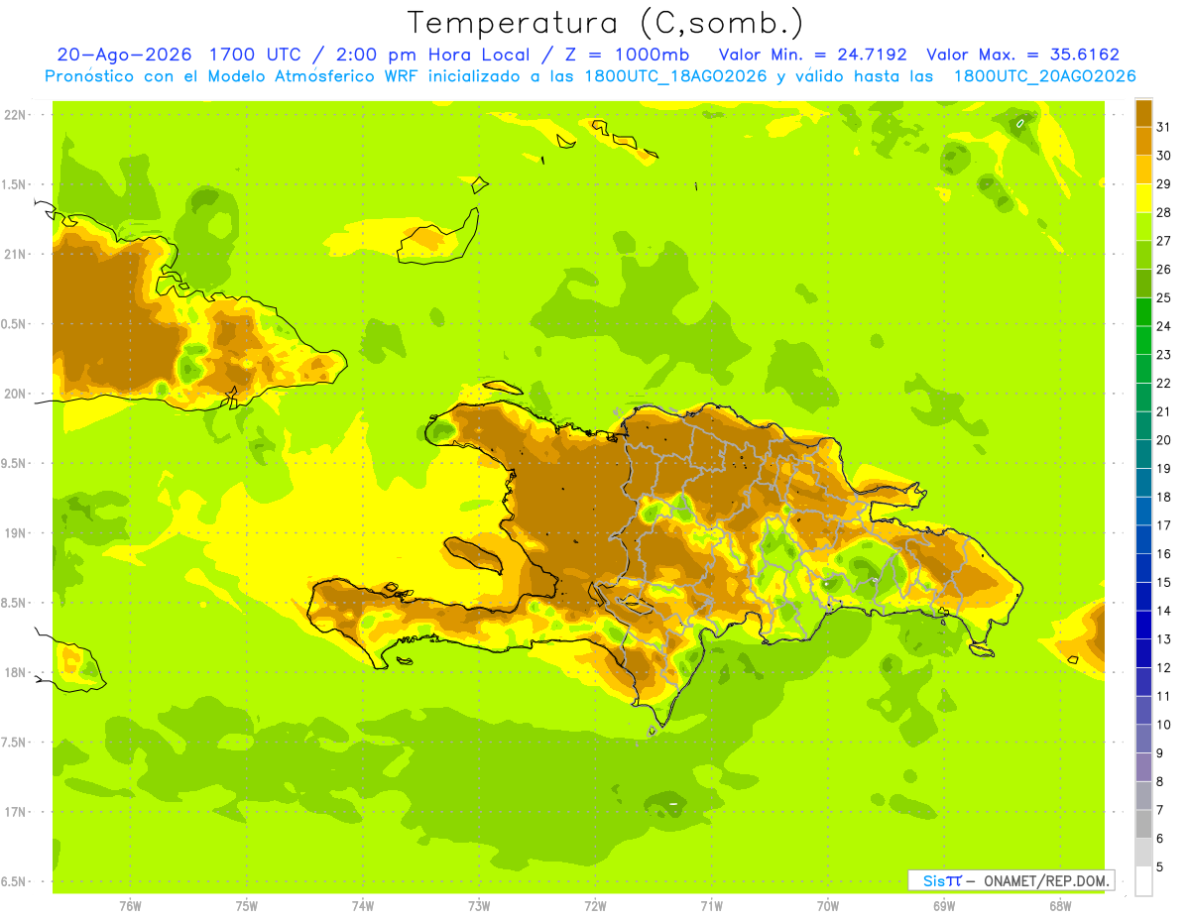
Task: Click the "22N" latitude label
Action: pyautogui.click(x=17, y=115)
